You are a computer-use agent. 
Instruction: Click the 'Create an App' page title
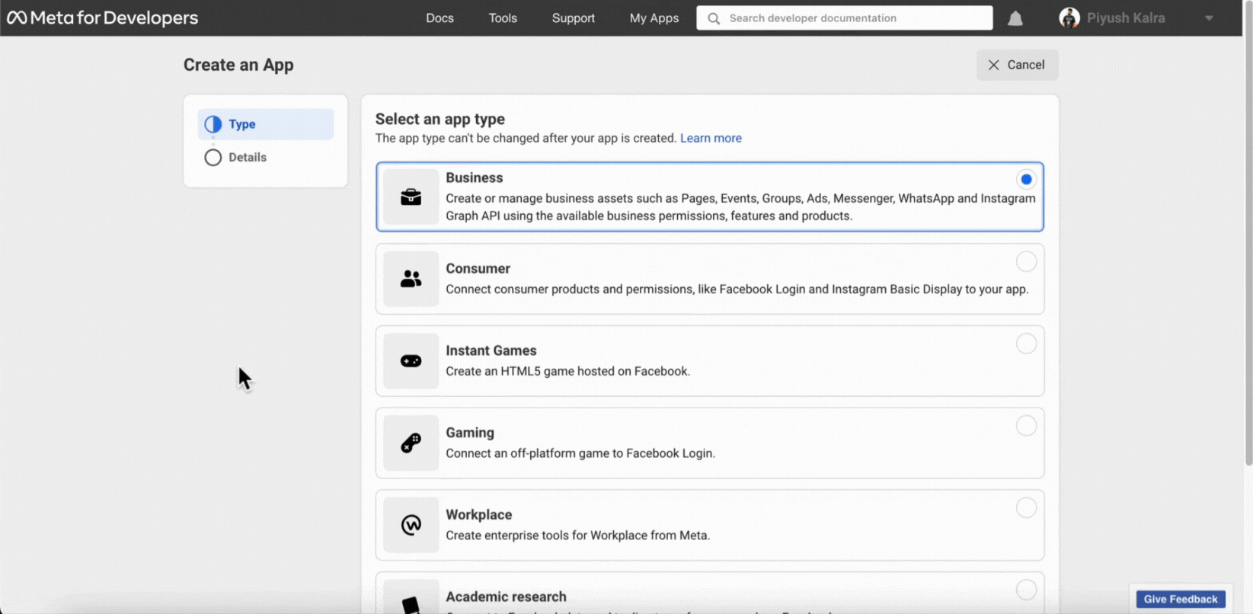238,65
